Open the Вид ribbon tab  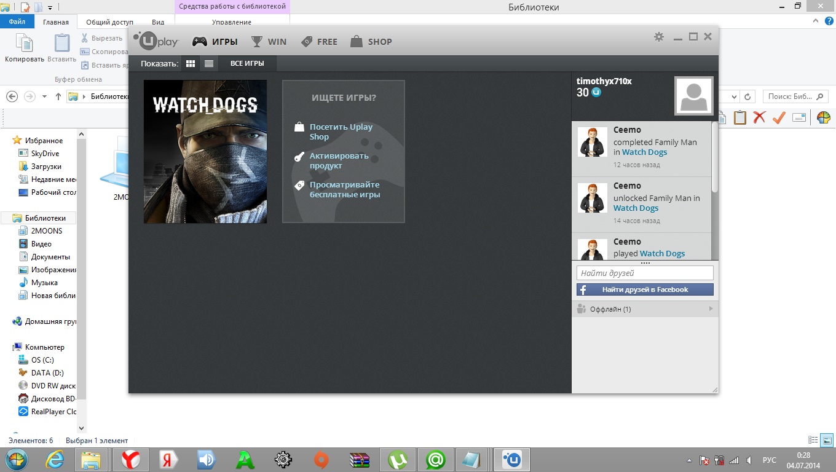coord(158,22)
